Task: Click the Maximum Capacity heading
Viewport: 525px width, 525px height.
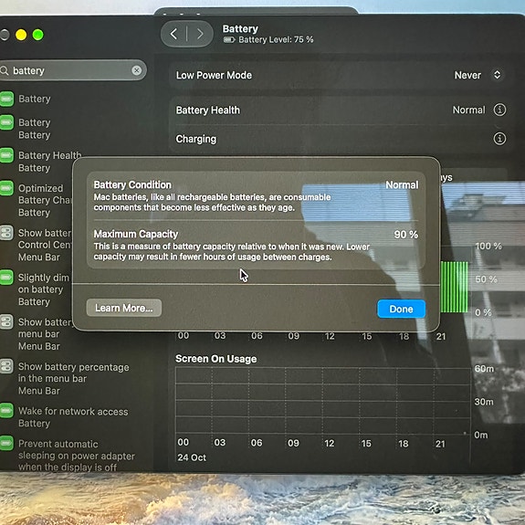Action: (x=136, y=234)
